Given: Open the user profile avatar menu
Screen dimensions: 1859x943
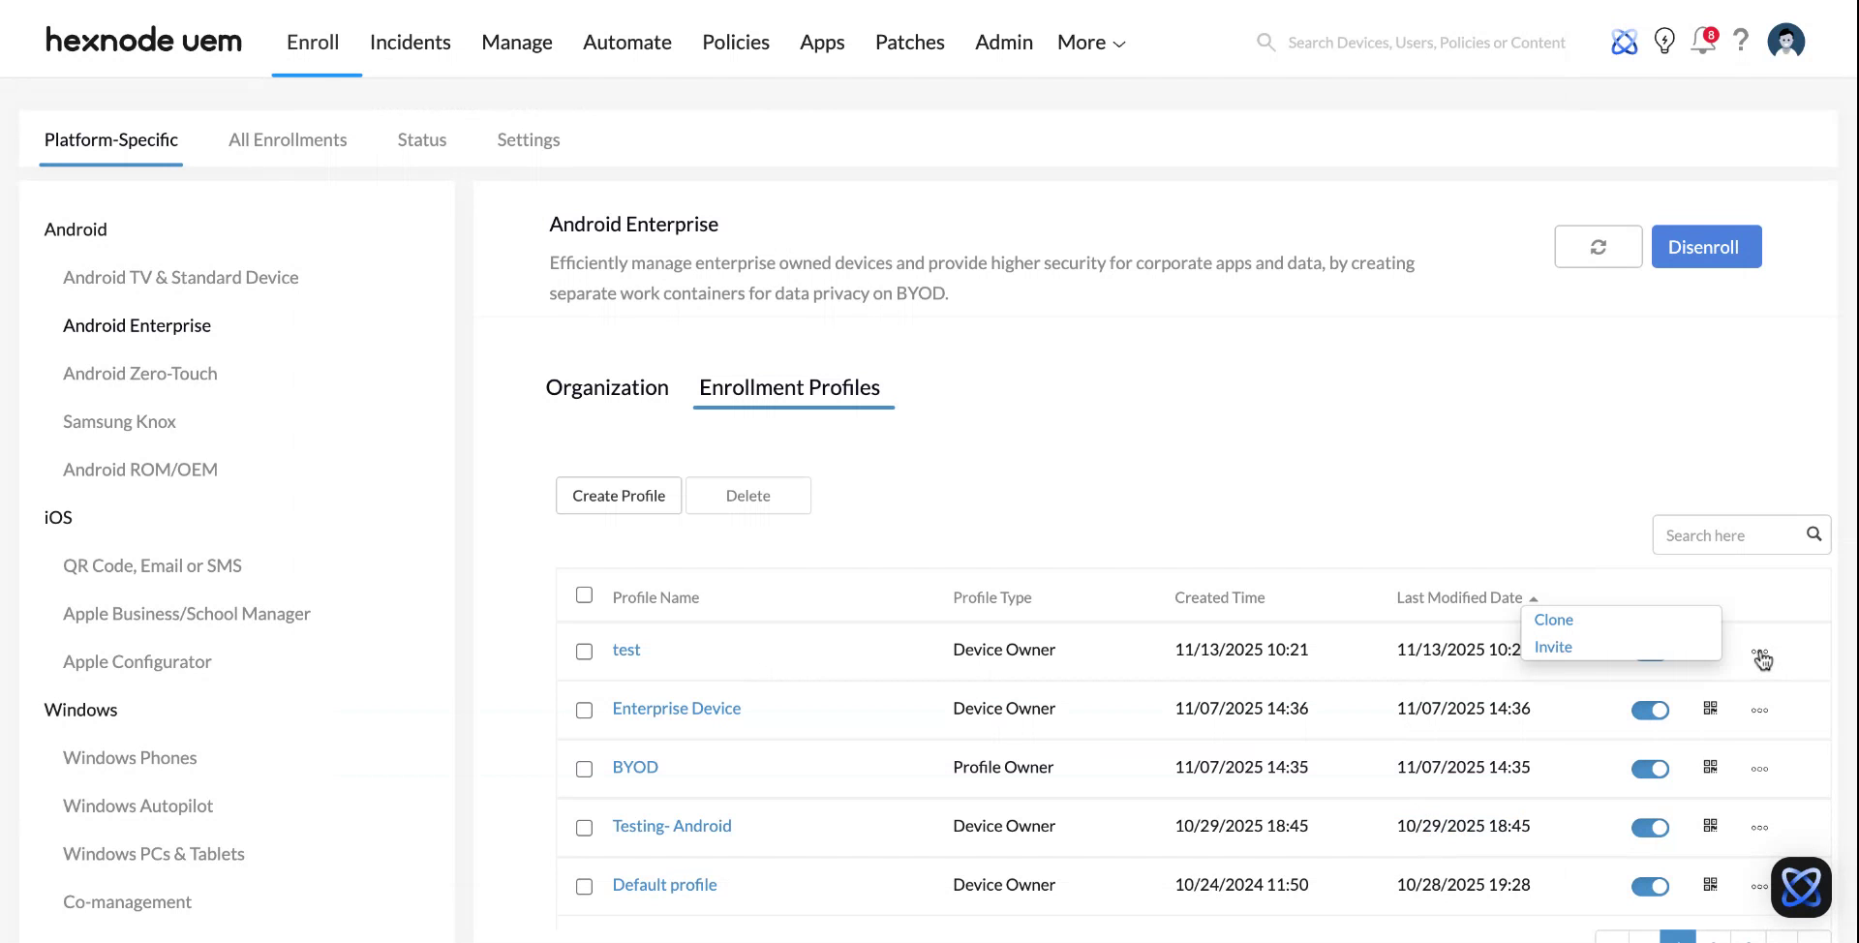Looking at the screenshot, I should click(1785, 41).
